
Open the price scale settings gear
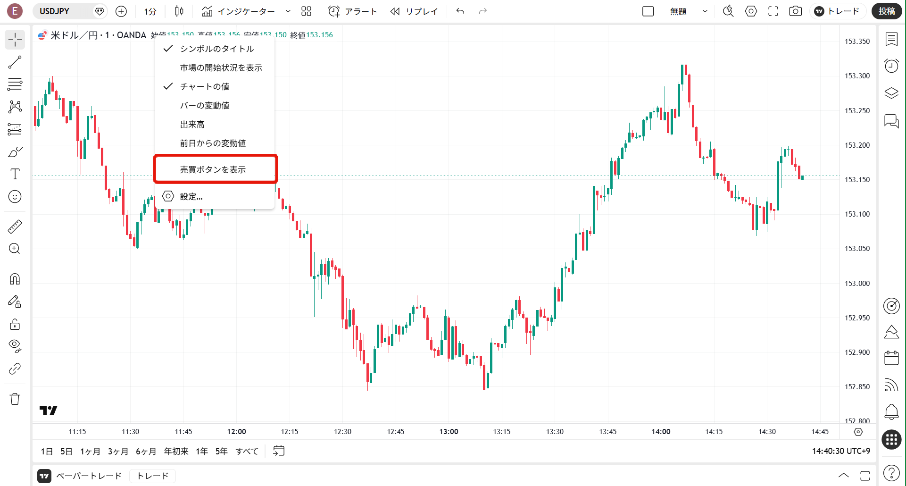coord(858,432)
